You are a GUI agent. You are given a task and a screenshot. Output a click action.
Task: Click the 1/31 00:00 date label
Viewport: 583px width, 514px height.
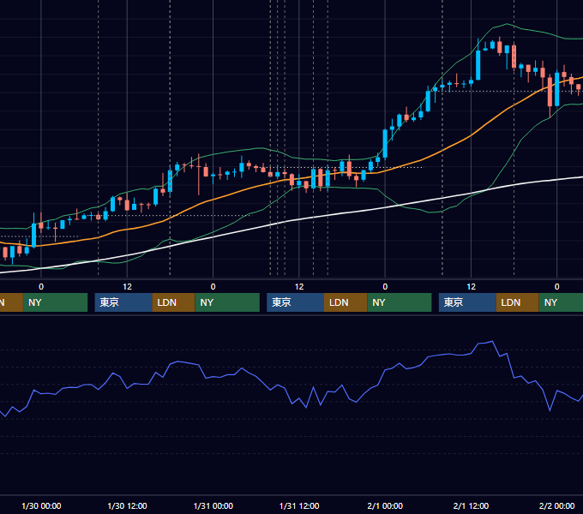[x=213, y=505]
